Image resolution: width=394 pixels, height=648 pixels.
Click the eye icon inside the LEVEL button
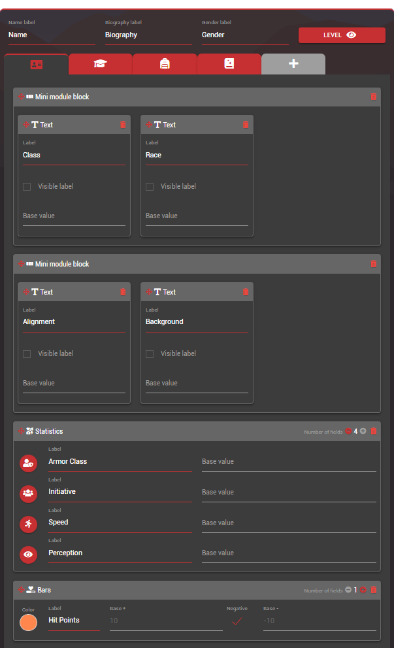click(x=350, y=35)
